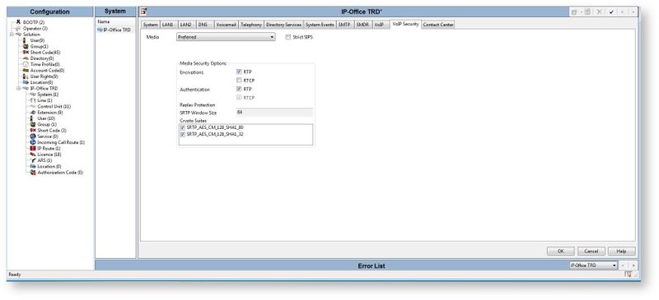
Task: Open the Contact Center tab
Action: (x=438, y=25)
